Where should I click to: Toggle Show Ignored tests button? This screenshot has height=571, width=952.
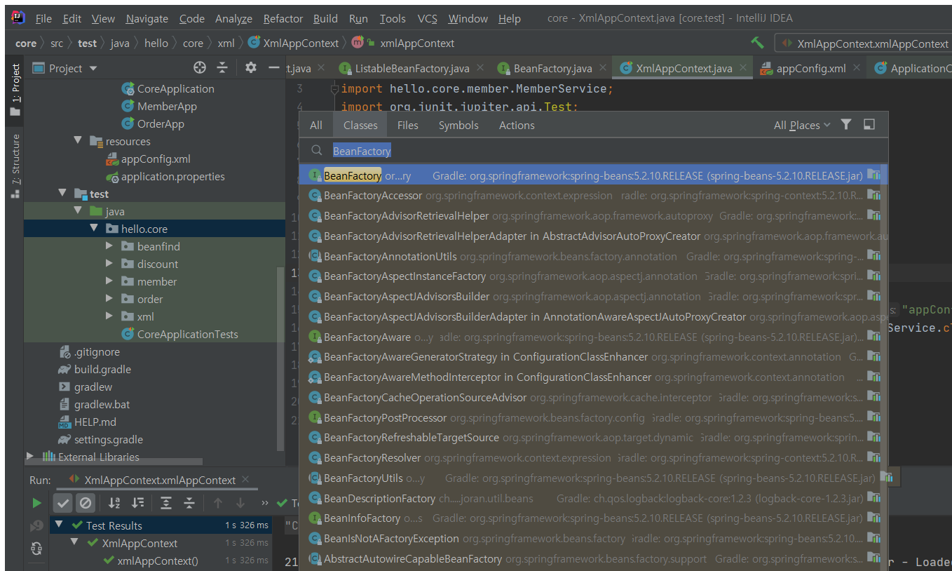(86, 503)
